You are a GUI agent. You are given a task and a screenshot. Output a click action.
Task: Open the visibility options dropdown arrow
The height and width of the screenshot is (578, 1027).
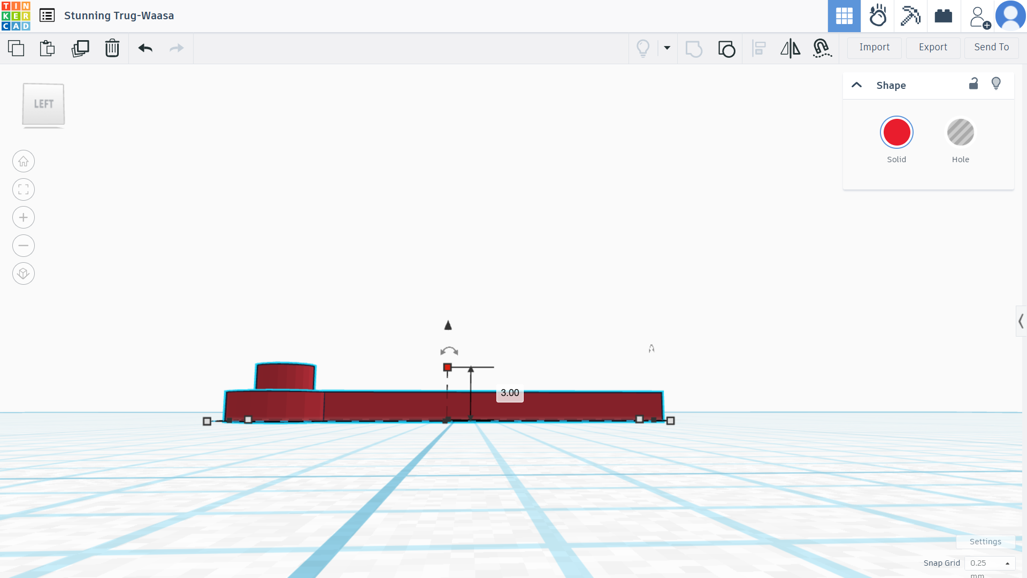(x=667, y=48)
